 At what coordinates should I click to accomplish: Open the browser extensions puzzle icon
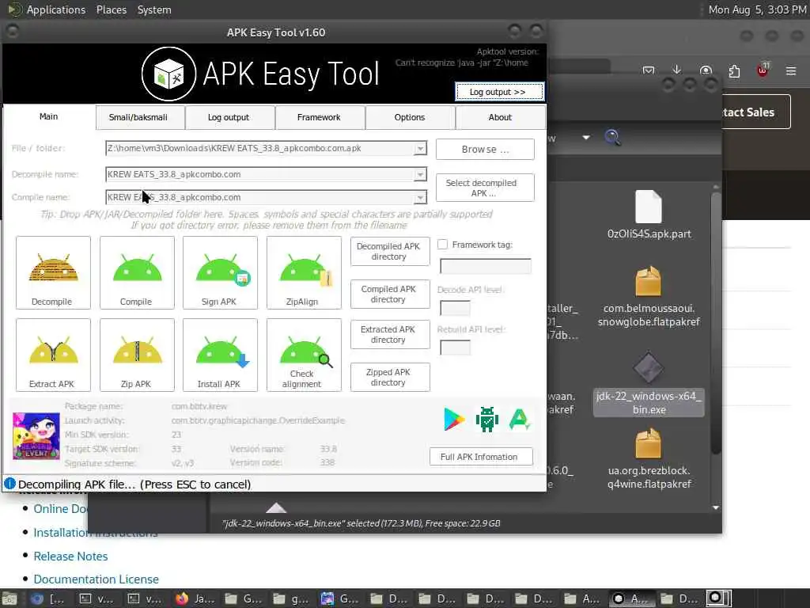734,70
